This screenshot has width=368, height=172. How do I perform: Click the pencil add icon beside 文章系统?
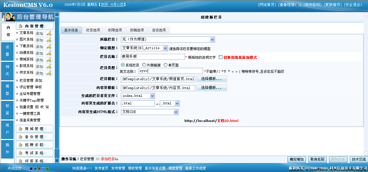49,33
